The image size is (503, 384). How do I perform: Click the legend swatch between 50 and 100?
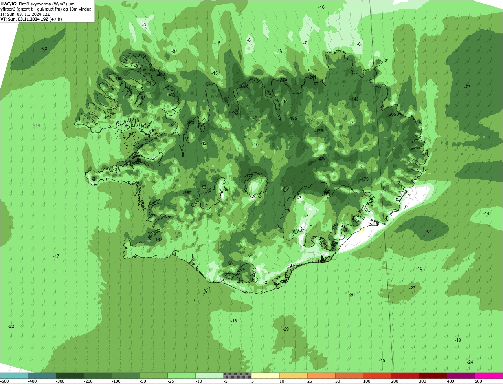(349, 375)
